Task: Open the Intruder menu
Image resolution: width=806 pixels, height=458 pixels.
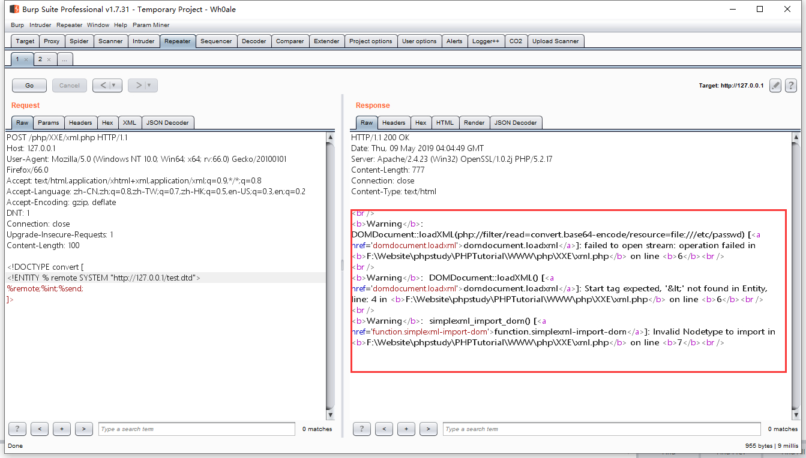Action: (x=40, y=25)
